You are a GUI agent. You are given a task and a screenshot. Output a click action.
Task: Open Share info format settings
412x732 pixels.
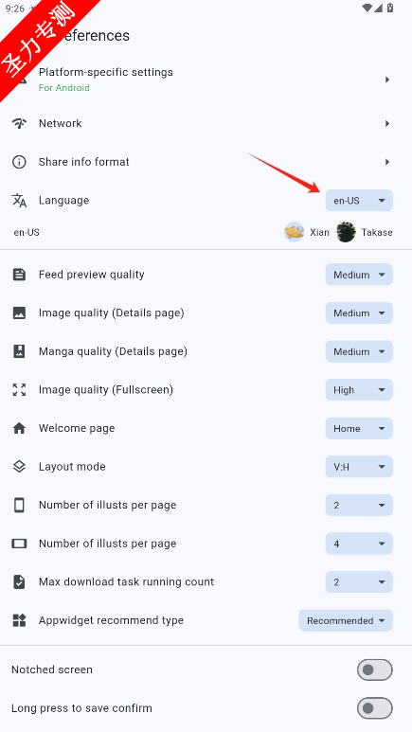(x=206, y=162)
